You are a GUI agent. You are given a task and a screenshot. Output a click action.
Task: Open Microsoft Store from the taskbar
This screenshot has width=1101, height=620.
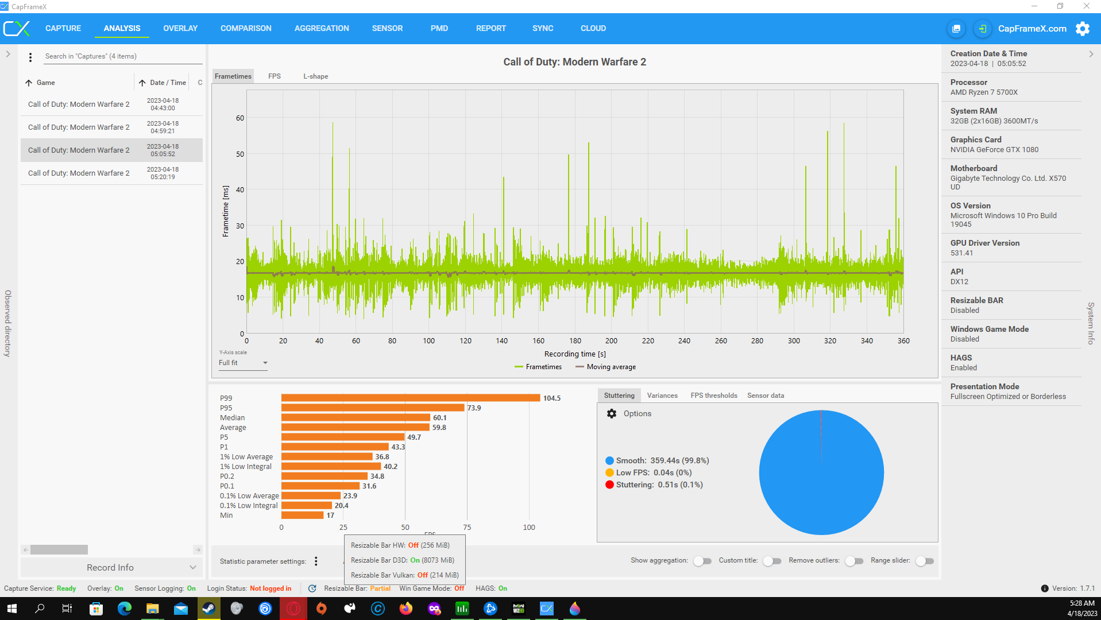[x=96, y=609]
